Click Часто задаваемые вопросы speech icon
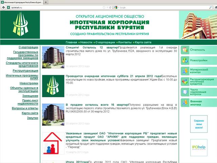 tap(185, 92)
